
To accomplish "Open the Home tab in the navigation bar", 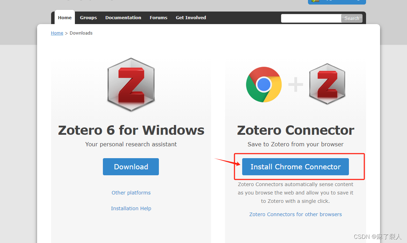I will tap(65, 17).
